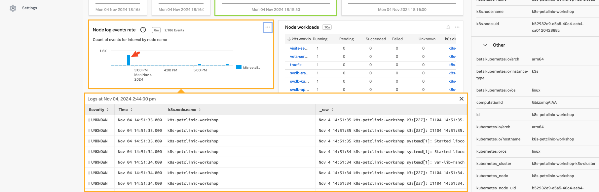Open Node log events rate more-options menu
Screen dimensions: 599x192
268,27
